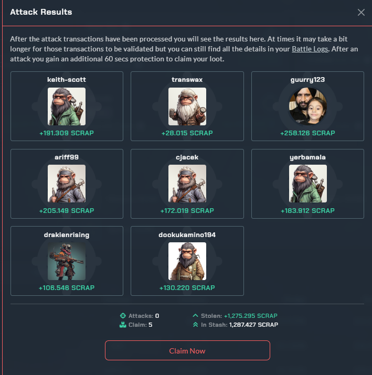Click the +28.015 SCRAP amount
The image size is (372, 375).
click(187, 133)
